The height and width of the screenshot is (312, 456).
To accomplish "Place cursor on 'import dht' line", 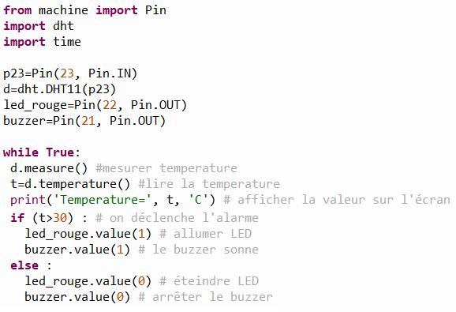I will click(39, 26).
